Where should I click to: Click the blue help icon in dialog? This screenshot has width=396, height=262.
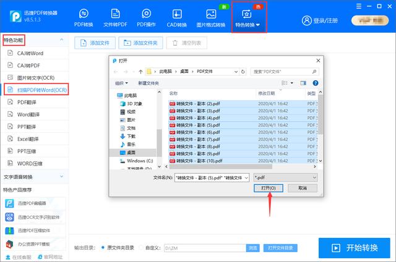pyautogui.click(x=316, y=83)
